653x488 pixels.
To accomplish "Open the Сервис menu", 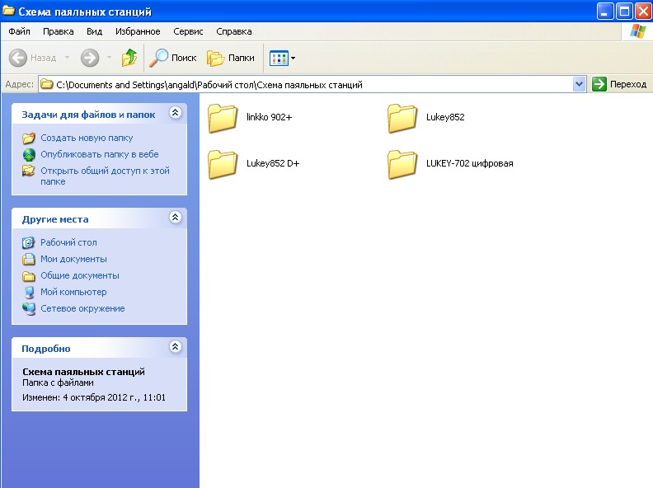I will pos(188,31).
